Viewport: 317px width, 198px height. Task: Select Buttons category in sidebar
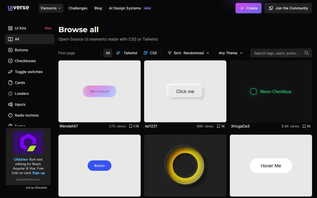pos(30,50)
